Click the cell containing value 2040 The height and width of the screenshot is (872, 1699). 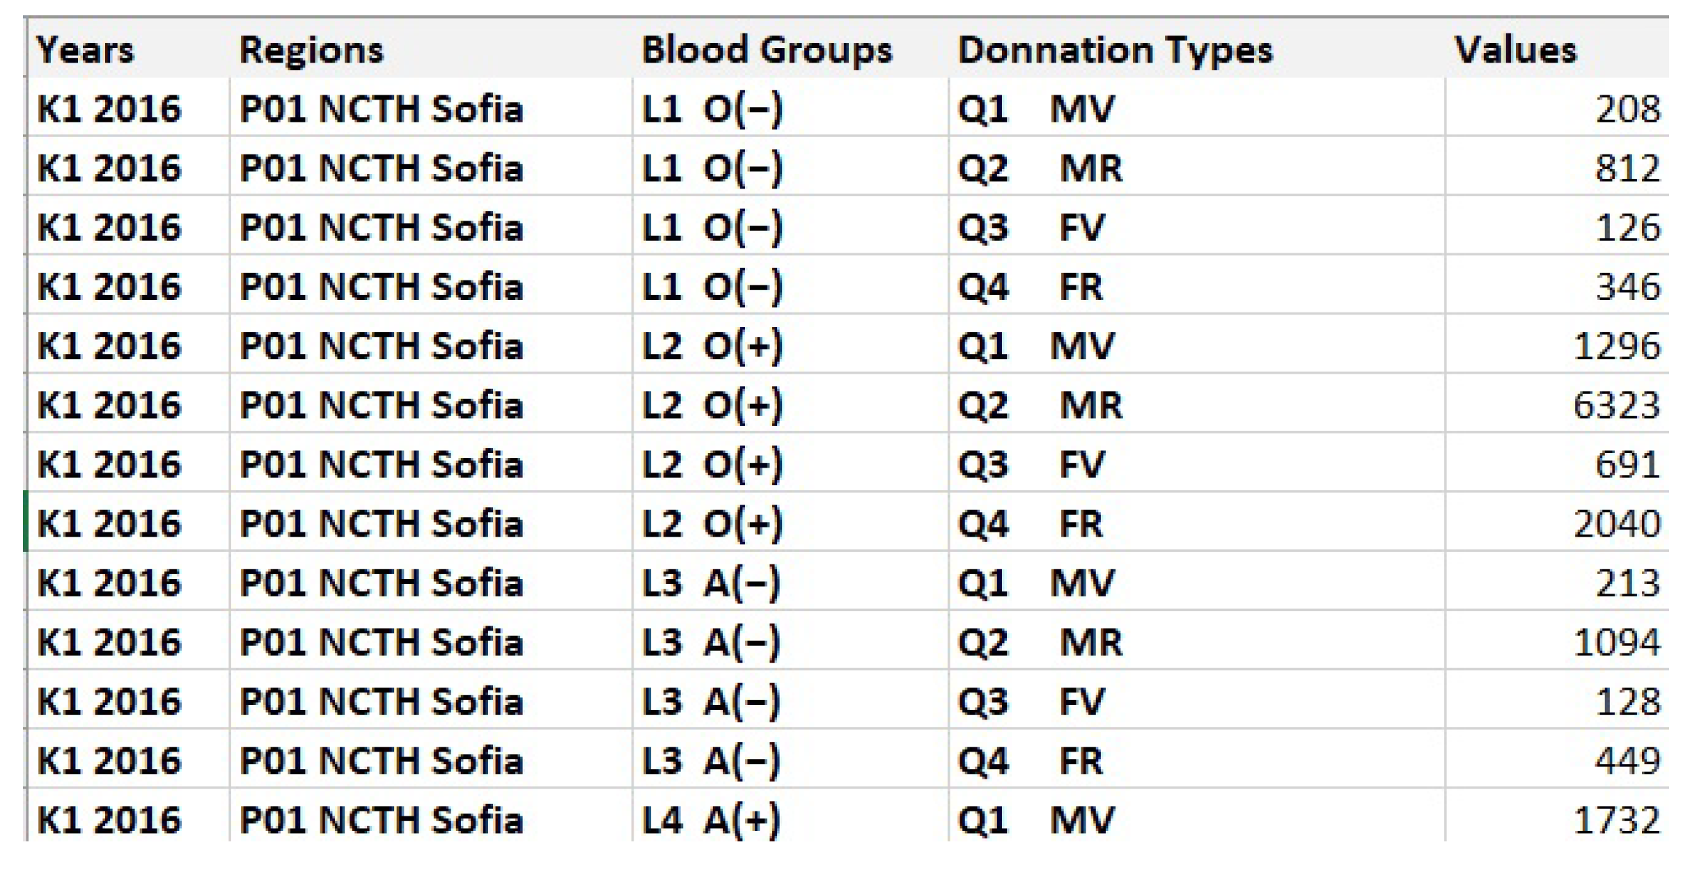point(1617,523)
